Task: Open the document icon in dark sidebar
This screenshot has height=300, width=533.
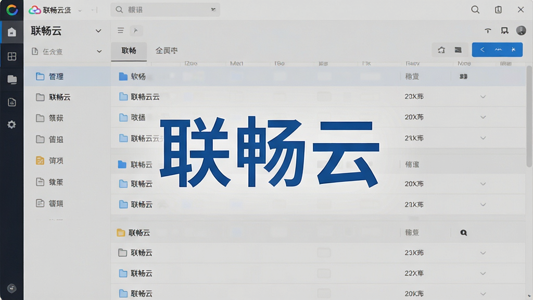Action: click(x=12, y=102)
